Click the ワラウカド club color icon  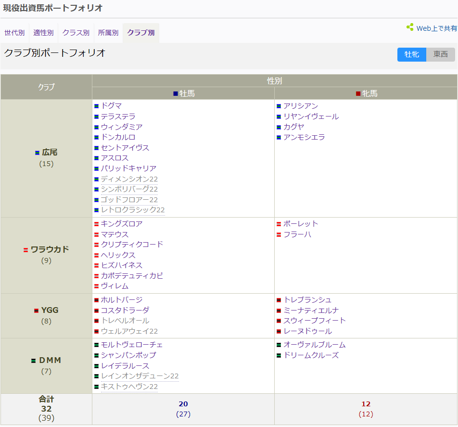pos(26,250)
